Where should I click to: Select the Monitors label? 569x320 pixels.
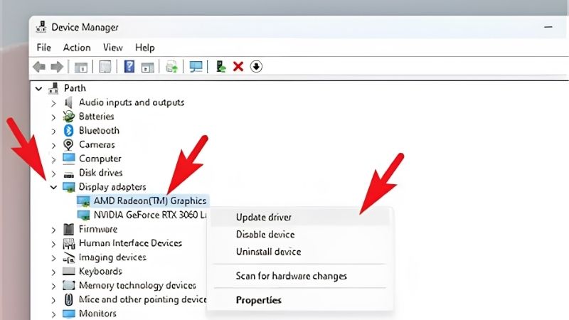(x=97, y=313)
